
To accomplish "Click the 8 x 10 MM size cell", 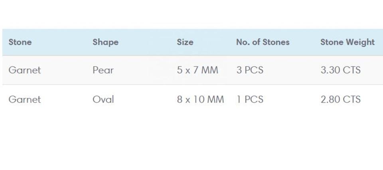I will [x=200, y=99].
